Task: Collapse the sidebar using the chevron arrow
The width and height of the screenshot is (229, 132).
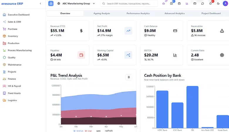Action: click(x=41, y=4)
